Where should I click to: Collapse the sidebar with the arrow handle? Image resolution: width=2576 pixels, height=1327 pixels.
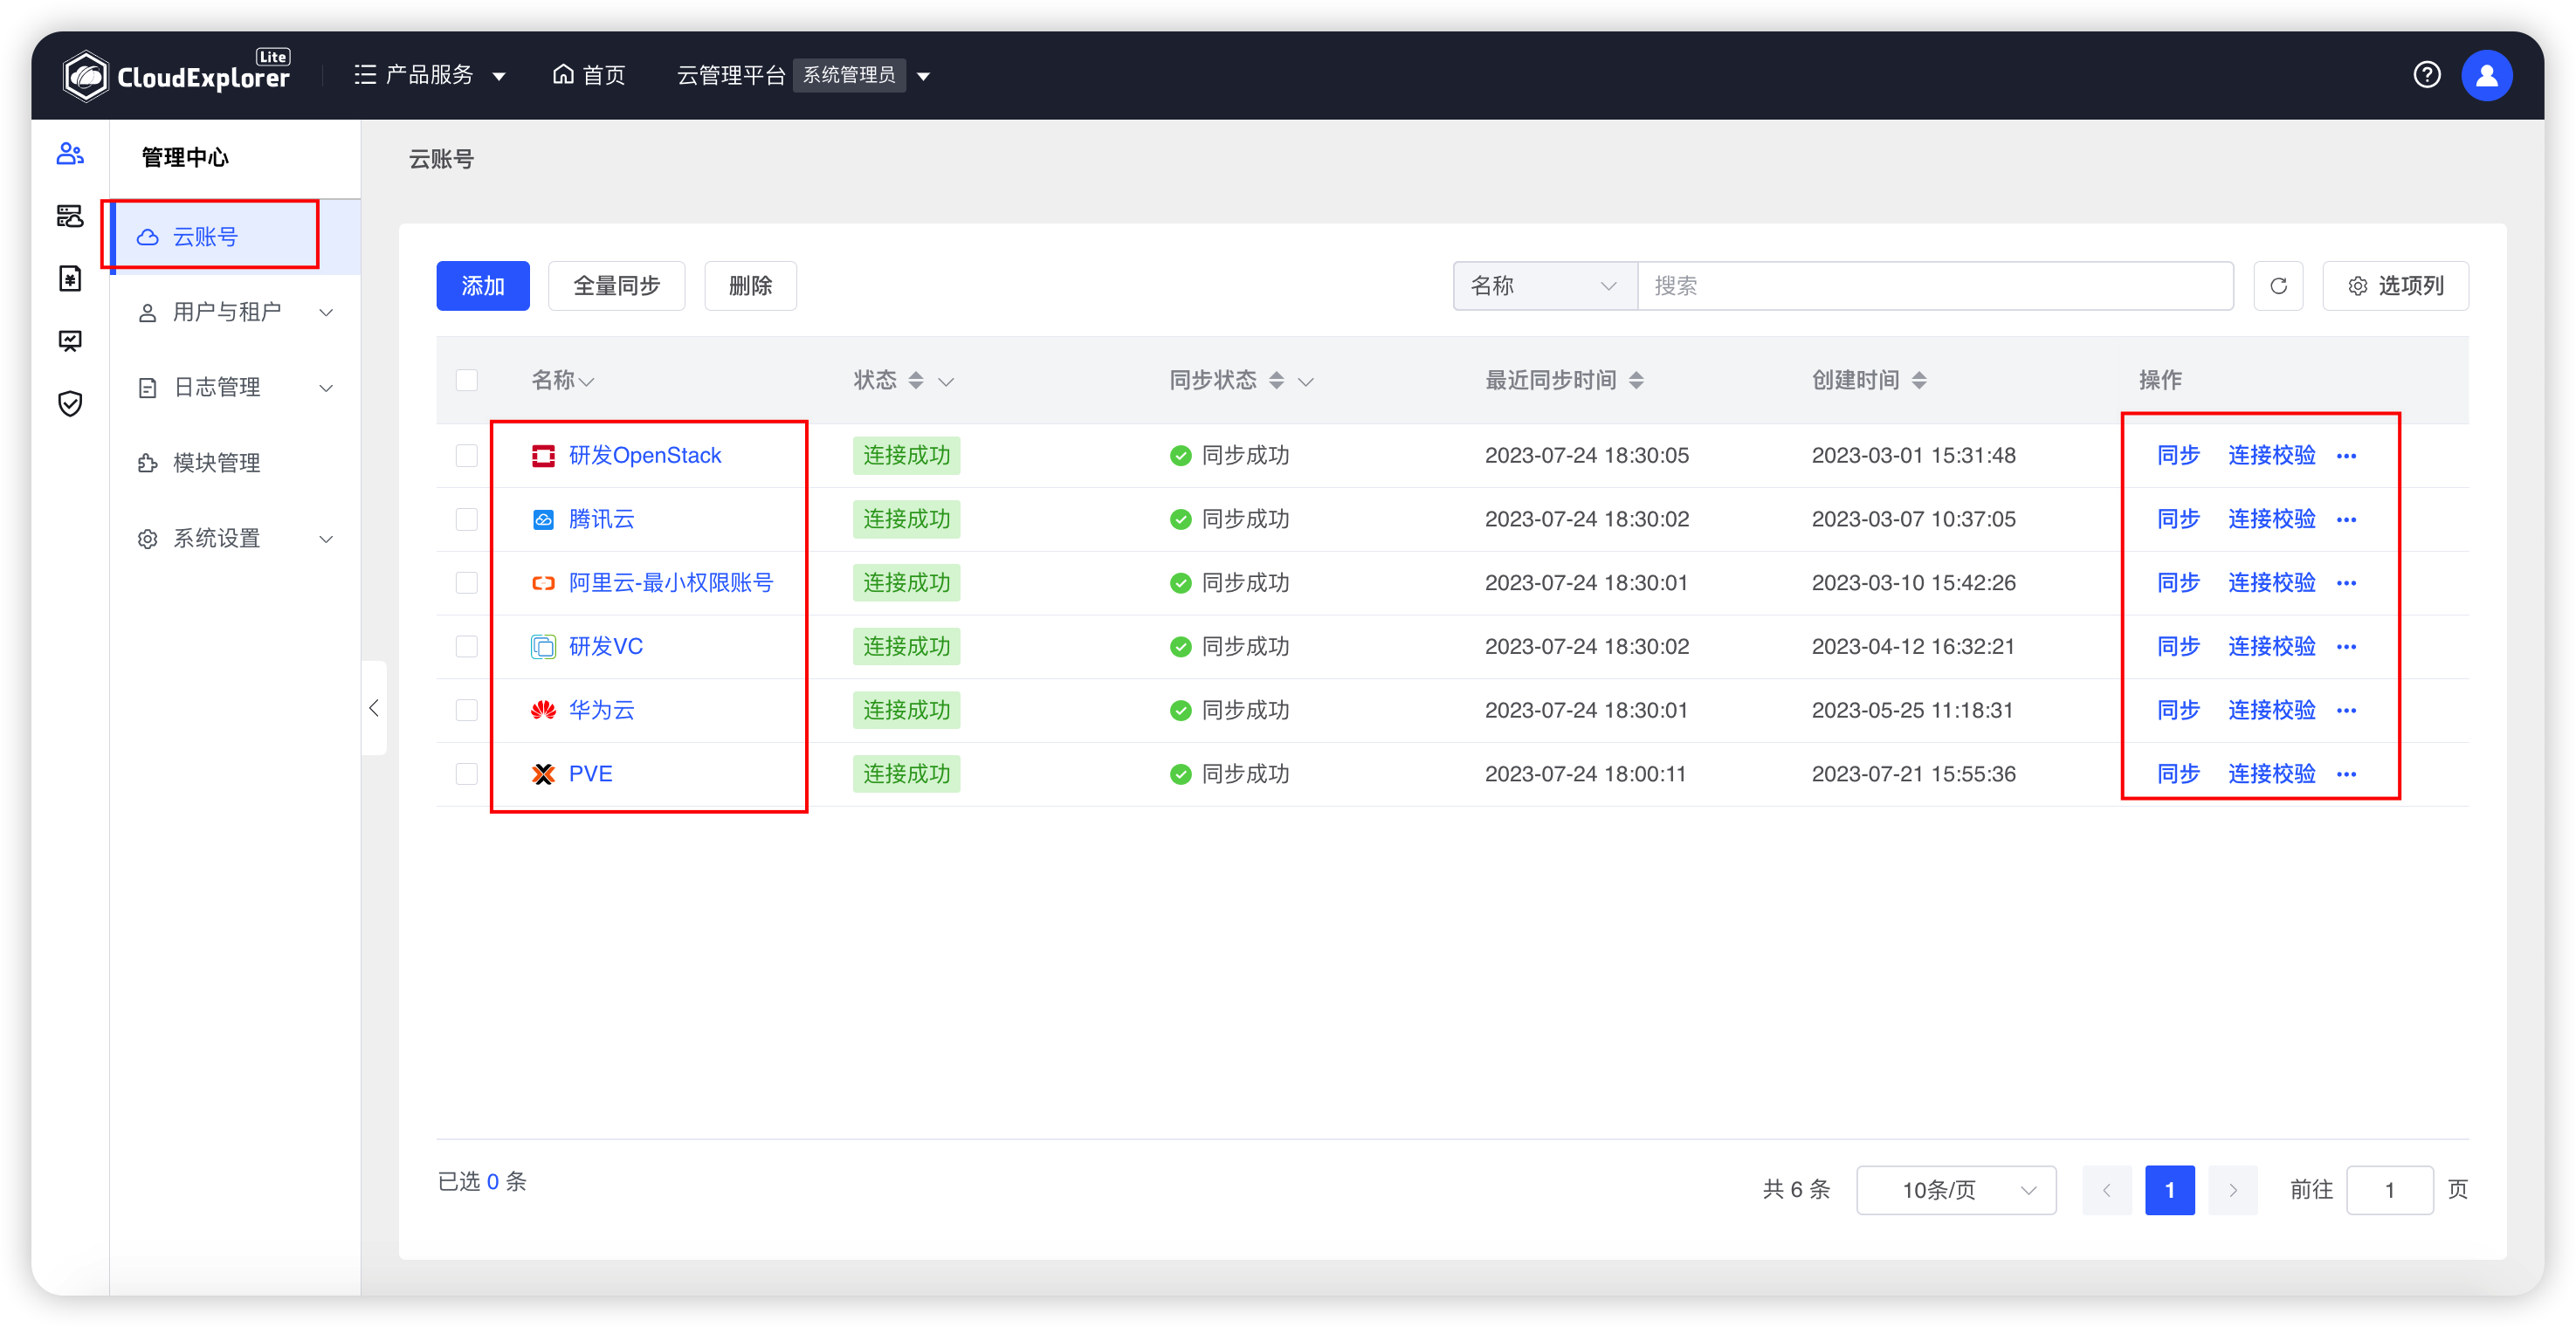coord(374,708)
